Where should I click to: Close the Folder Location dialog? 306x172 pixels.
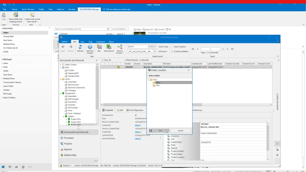tap(188, 70)
